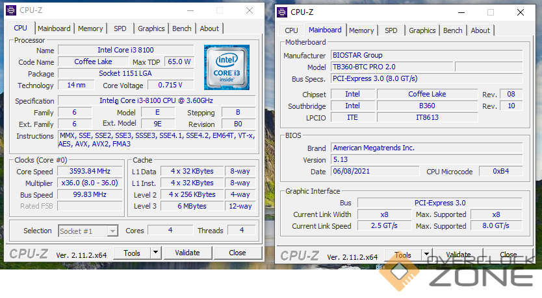The width and height of the screenshot is (542, 298).
Task: Expand the Tools dropdown arrow in right window
Action: click(425, 255)
